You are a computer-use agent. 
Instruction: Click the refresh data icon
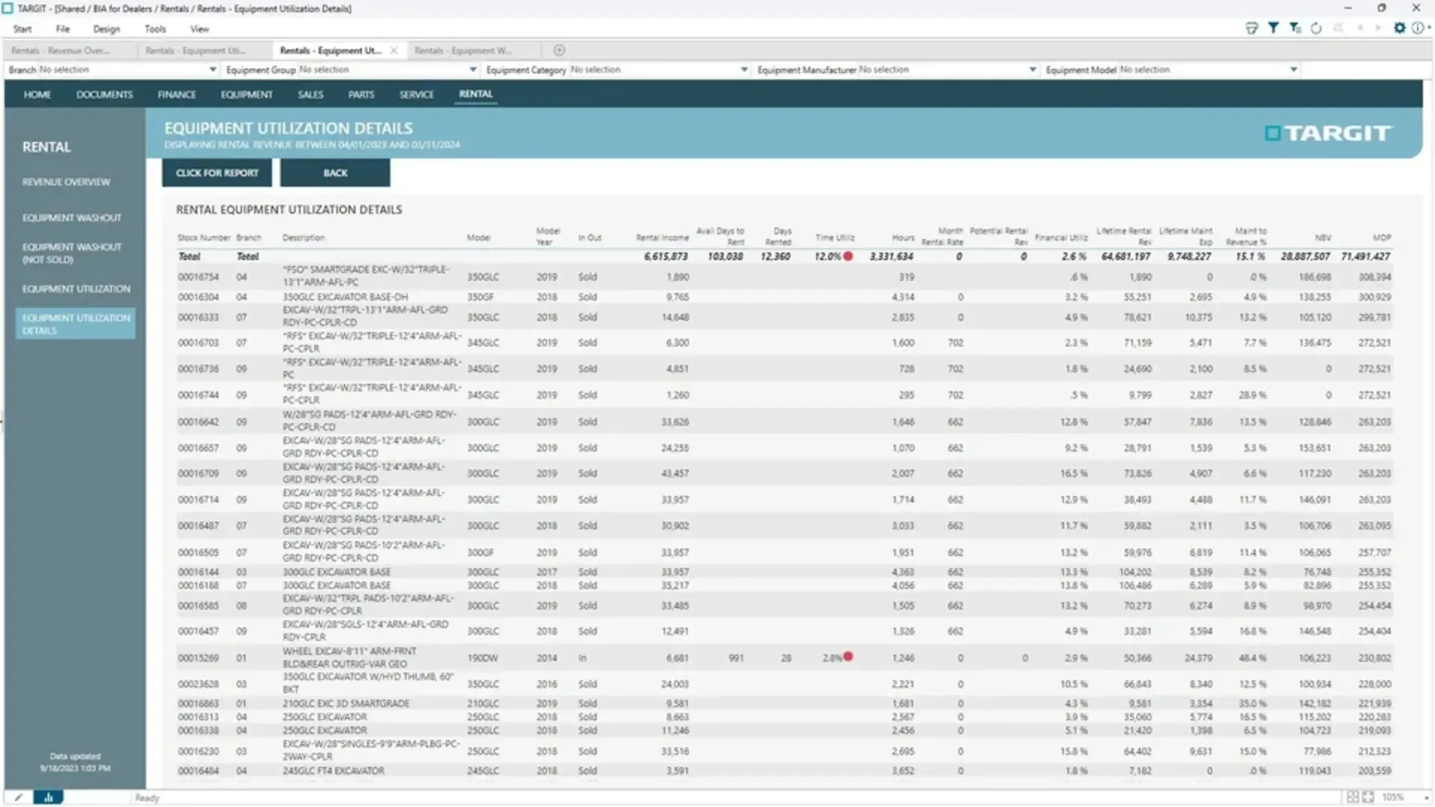click(1316, 28)
